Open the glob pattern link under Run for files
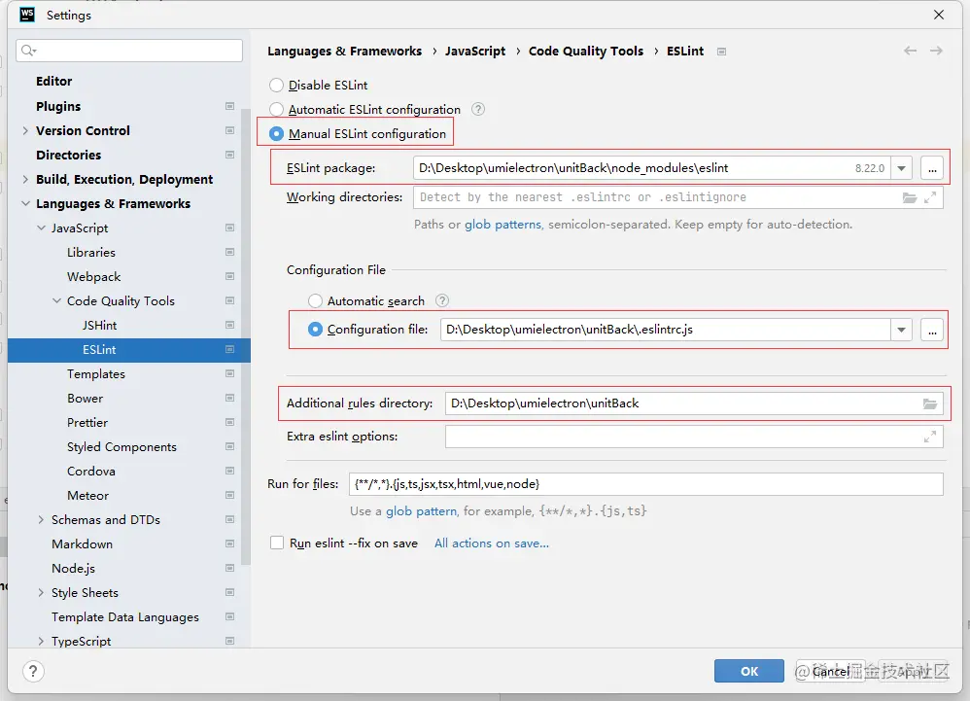 pyautogui.click(x=421, y=511)
